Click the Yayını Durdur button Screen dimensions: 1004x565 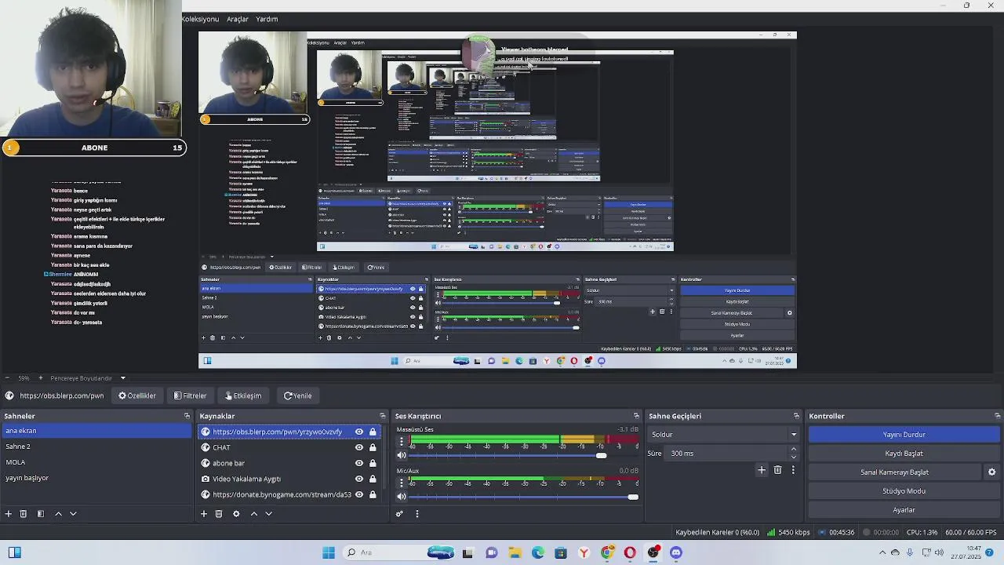point(904,435)
